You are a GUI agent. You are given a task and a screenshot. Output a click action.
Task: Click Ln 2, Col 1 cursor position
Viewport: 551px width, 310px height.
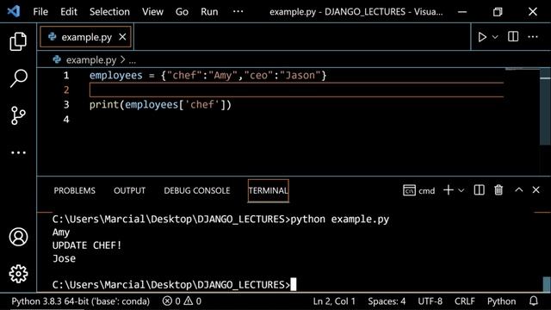[334, 301]
